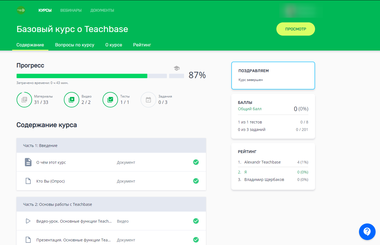This screenshot has height=245, width=380.
Task: Click the Общий балл link
Action: point(250,109)
